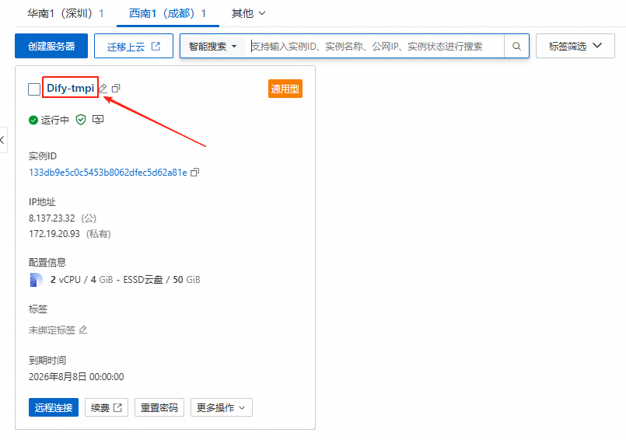Image resolution: width=626 pixels, height=440 pixels.
Task: Copy the instance ID using copy icon
Action: tap(195, 172)
